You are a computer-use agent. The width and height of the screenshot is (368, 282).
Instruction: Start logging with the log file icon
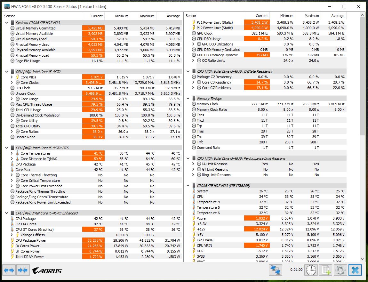325,270
